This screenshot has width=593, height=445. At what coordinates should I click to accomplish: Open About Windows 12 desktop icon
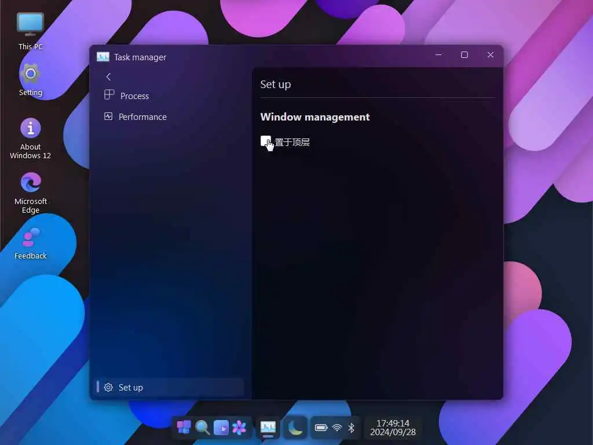click(x=30, y=138)
